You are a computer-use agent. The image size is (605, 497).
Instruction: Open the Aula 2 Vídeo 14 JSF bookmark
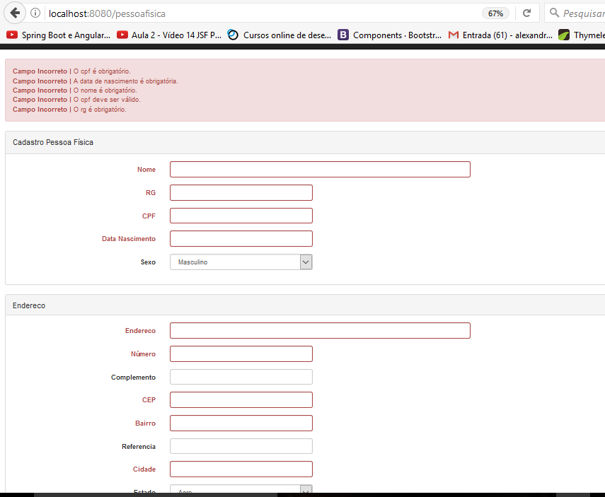pyautogui.click(x=169, y=35)
